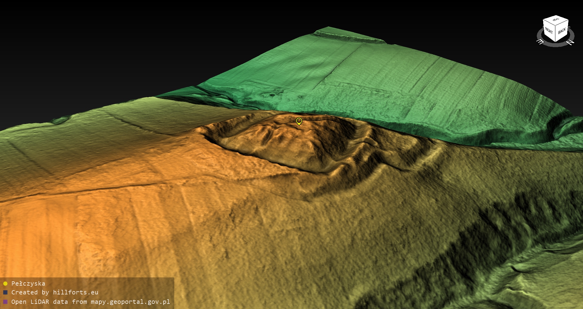Click the black background above the terrain model
Viewport: 583px width, 309px height.
click(152, 36)
